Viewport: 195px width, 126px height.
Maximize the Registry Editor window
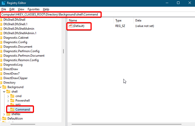[x=178, y=3]
